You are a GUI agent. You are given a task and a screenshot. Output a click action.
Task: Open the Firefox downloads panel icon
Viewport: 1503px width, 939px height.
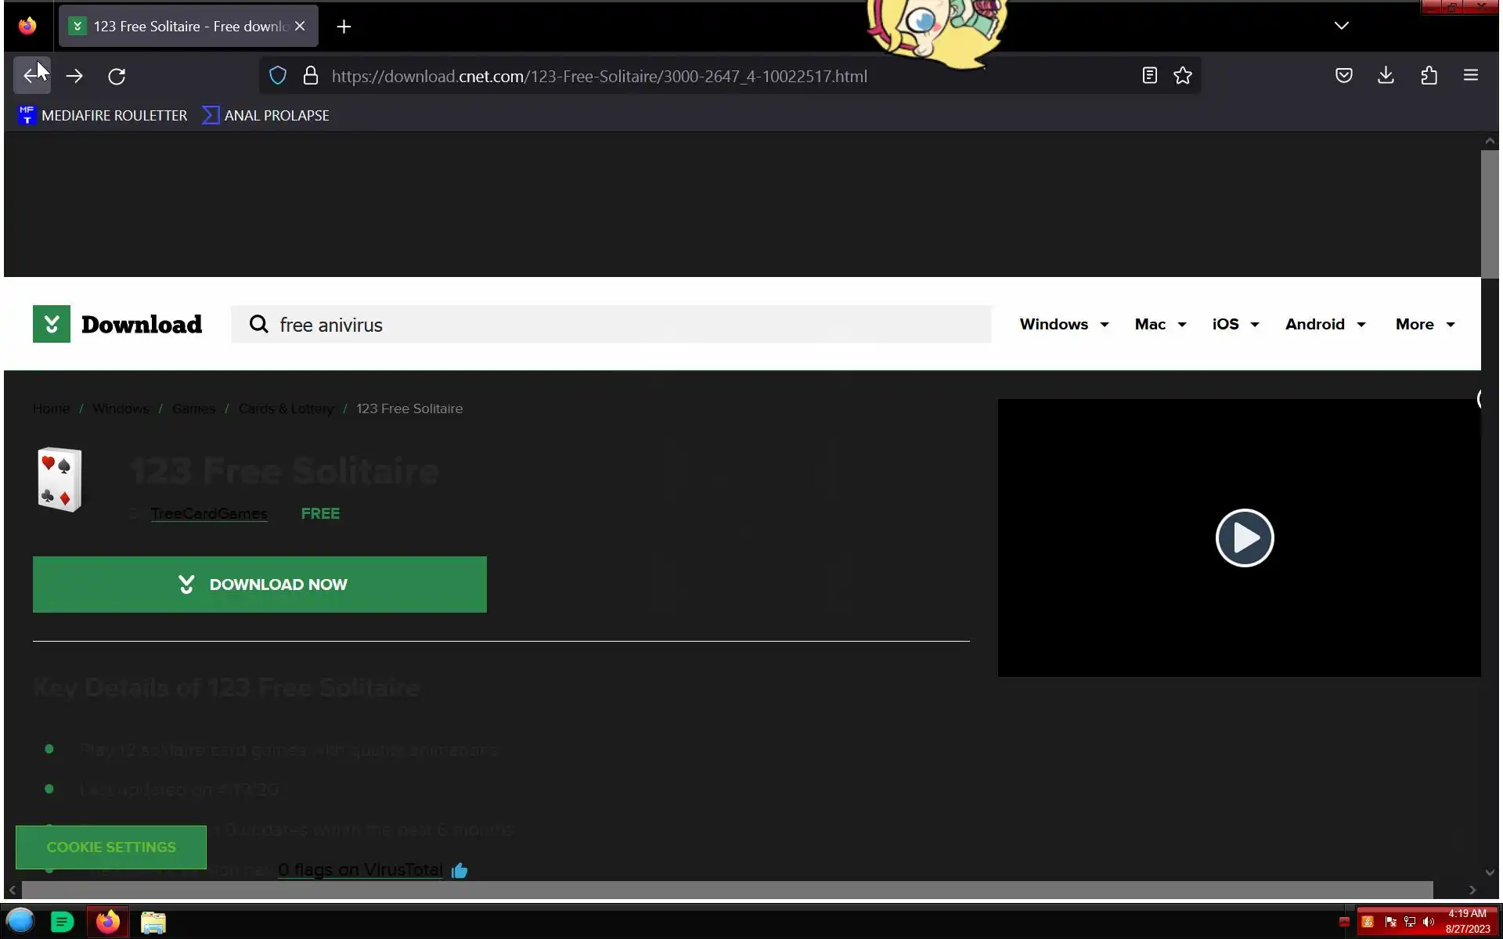(1386, 76)
